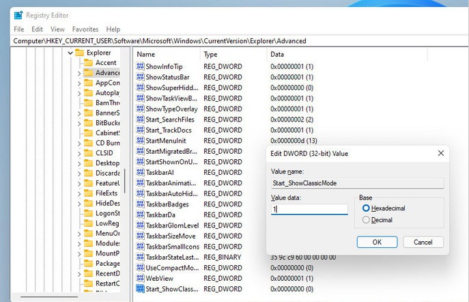Click the TaskbarAnimati... value icon
This screenshot has height=302, width=469.
pyautogui.click(x=140, y=183)
